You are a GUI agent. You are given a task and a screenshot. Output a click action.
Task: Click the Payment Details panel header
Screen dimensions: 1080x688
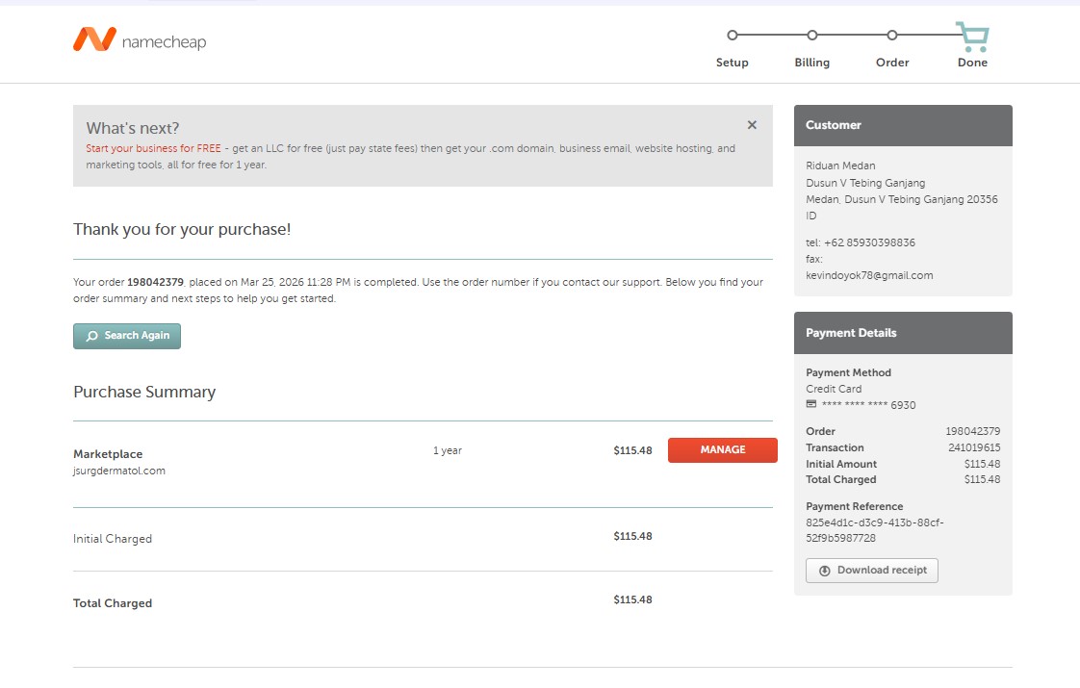903,333
